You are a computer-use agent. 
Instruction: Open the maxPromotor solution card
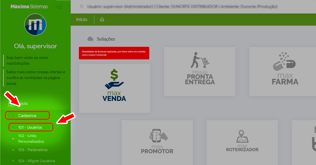click(157, 142)
